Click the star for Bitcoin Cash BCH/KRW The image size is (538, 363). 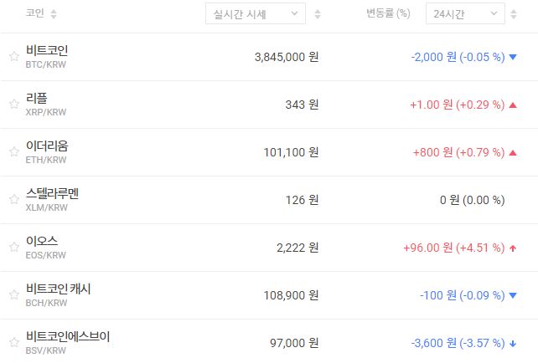tap(13, 295)
